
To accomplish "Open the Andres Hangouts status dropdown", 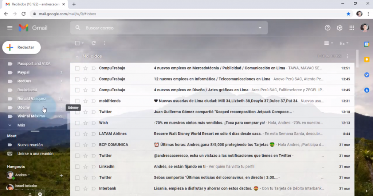I will 29,175.
